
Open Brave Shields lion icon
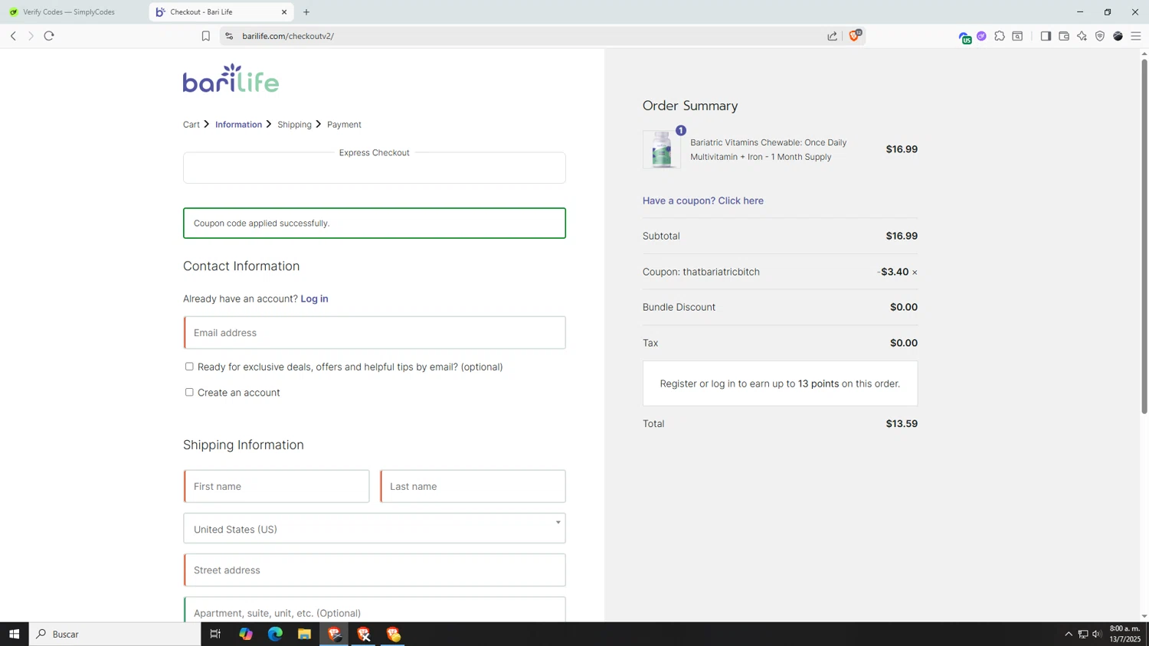(855, 35)
